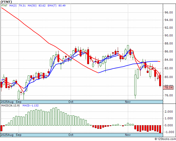Click Nov on MACD panel date axis
The height and width of the screenshot is (141, 176).
128,135
